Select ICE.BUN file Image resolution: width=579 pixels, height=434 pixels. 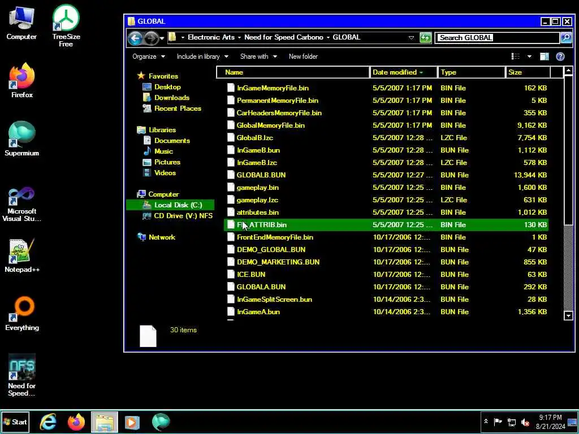[x=386, y=274]
